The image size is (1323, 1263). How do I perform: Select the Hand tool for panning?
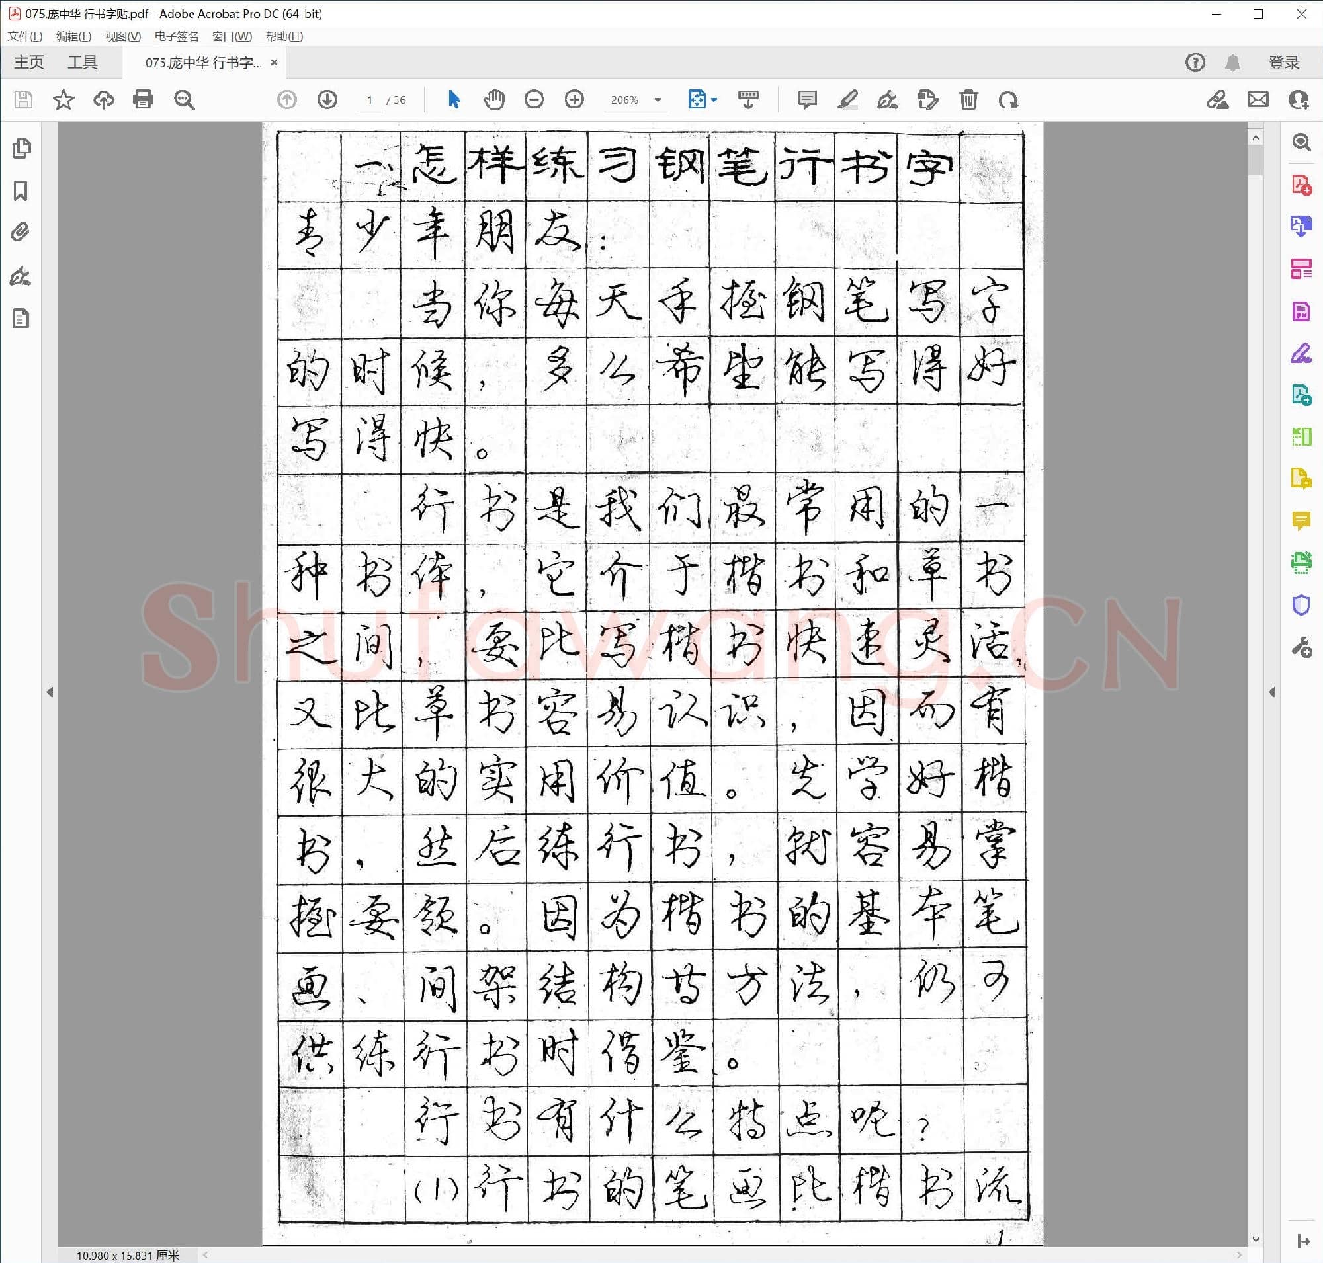(x=493, y=100)
